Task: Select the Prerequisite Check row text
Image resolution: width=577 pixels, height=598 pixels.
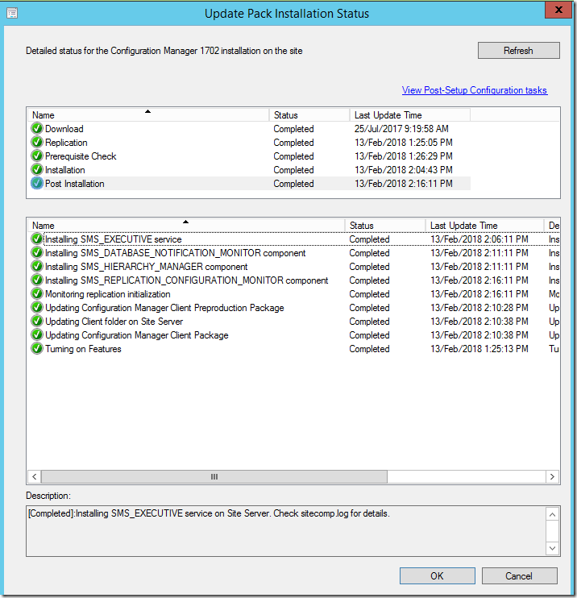Action: point(81,156)
